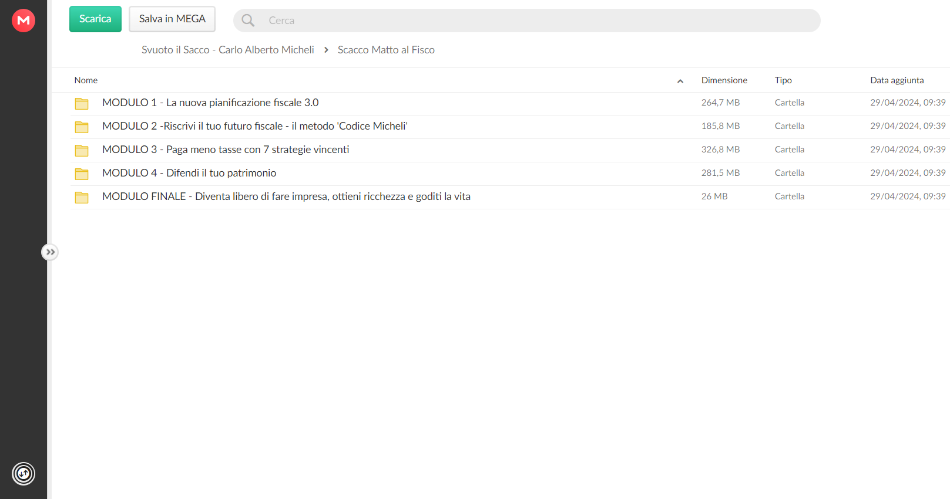Click the green Scarica button
950x499 pixels.
click(x=95, y=19)
